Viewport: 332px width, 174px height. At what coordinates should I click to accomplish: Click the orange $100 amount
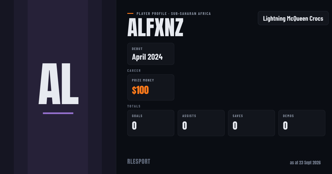click(x=140, y=90)
